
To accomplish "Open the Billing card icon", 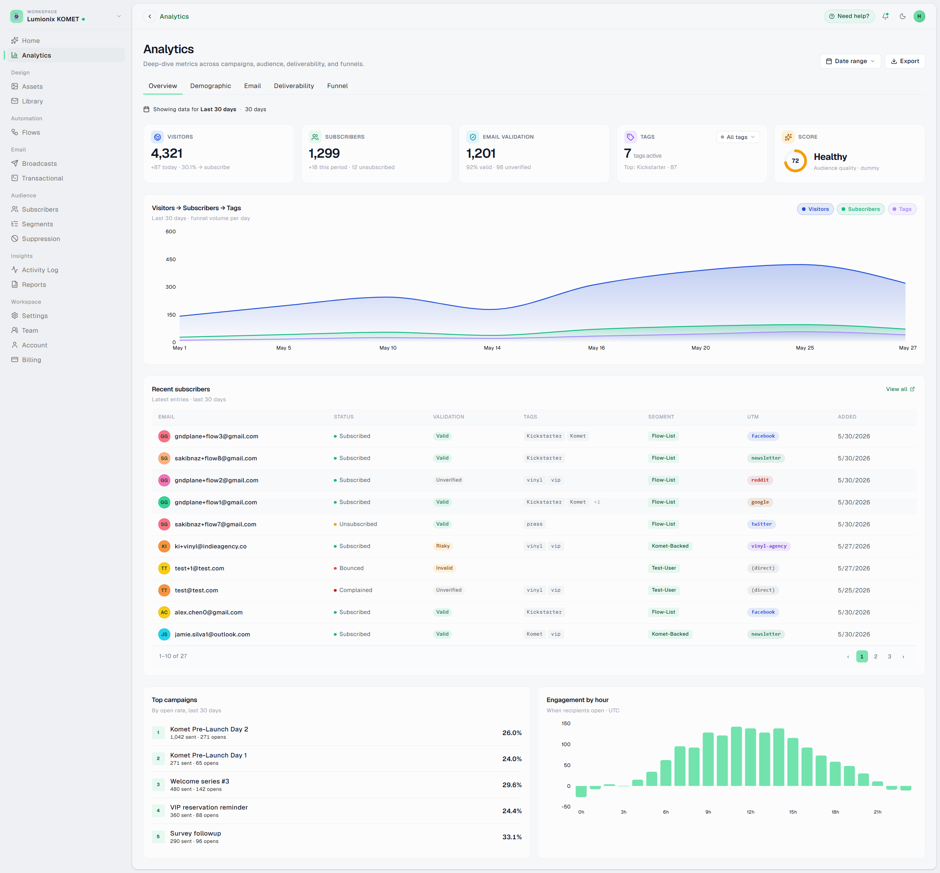I will click(15, 359).
